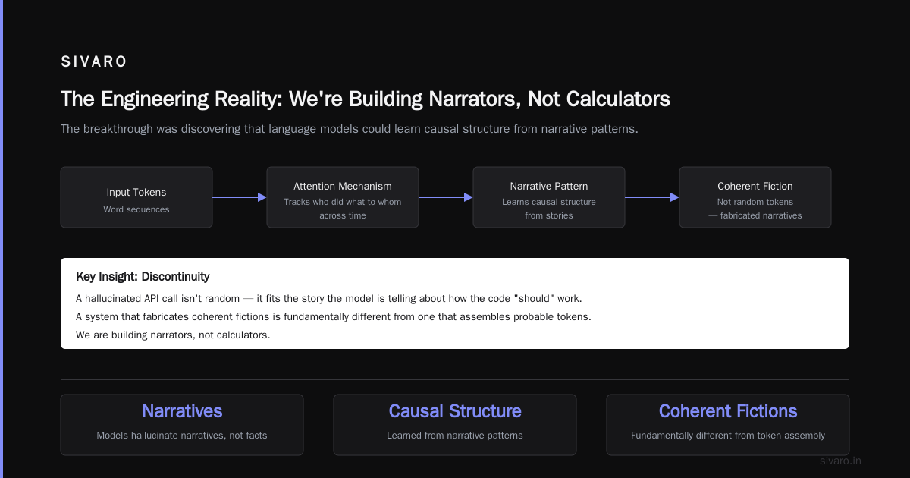Select the Attention Mechanism box
Image resolution: width=910 pixels, height=478 pixels.
[x=343, y=197]
